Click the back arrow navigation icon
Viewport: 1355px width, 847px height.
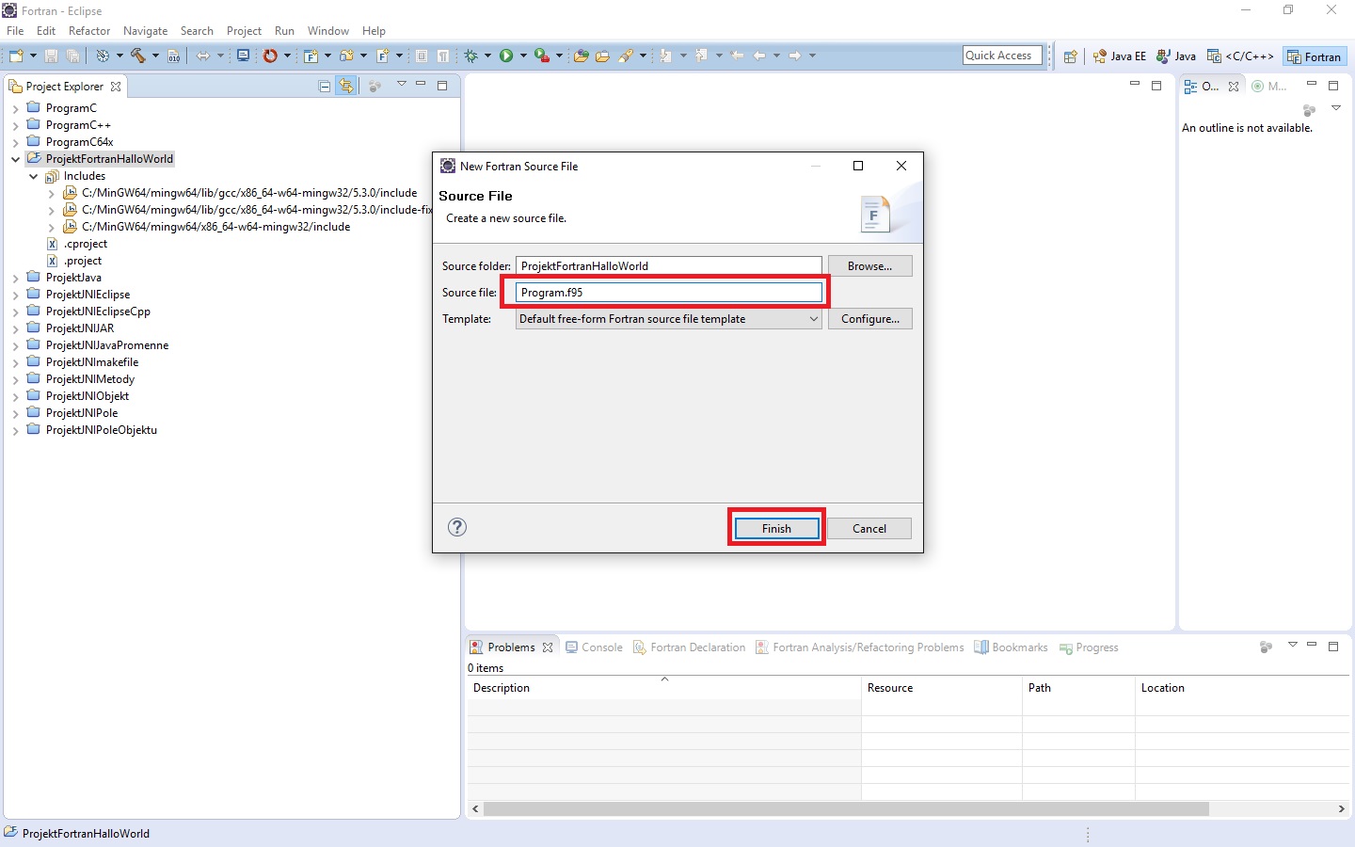759,56
